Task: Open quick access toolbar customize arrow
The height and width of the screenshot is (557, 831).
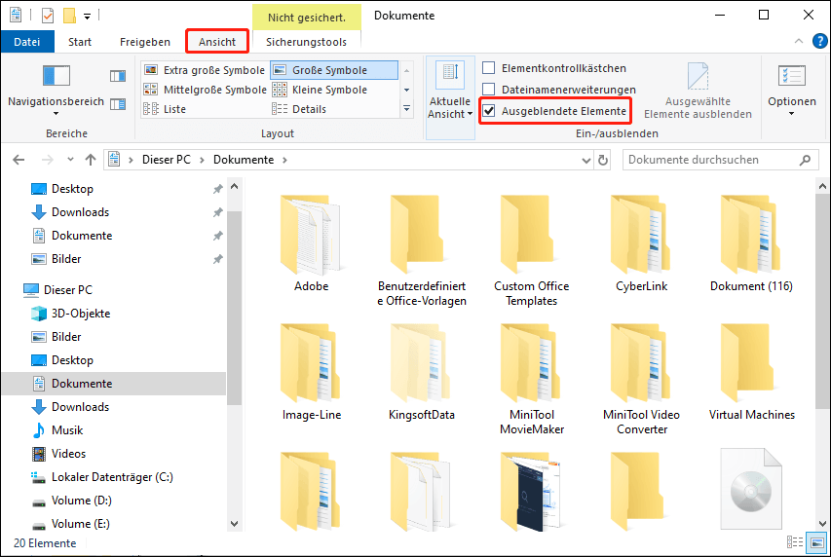Action: point(87,17)
